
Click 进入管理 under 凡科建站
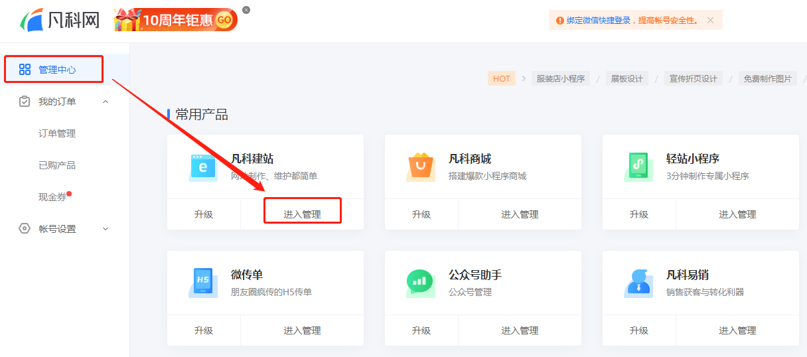(x=303, y=214)
